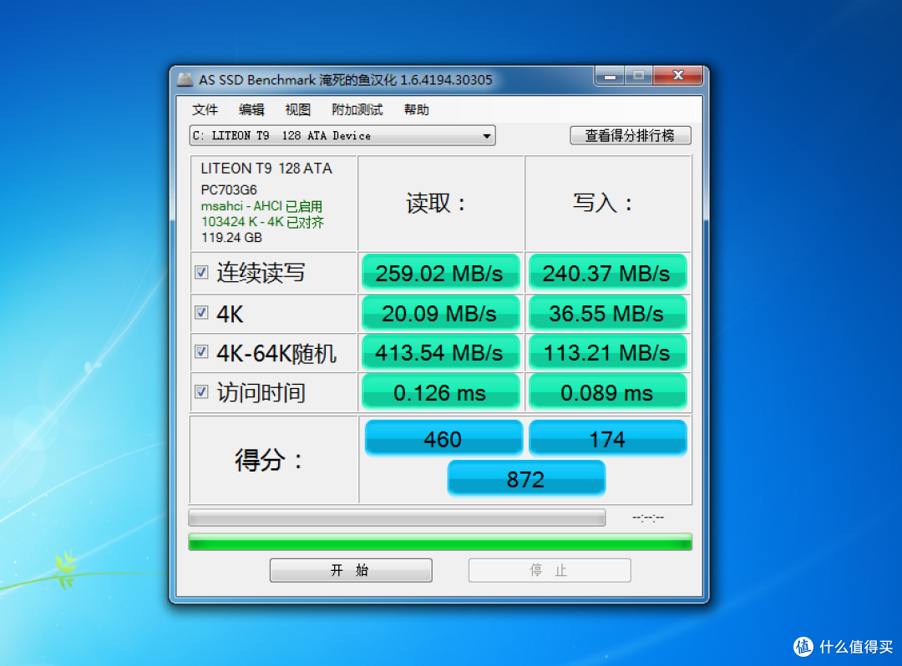
Task: Click the 119.24 GB capacity text
Action: 231,238
